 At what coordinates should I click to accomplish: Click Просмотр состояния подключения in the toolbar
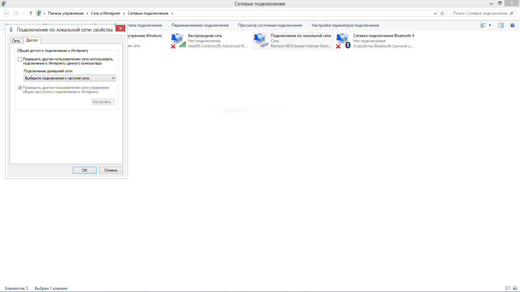(x=270, y=25)
